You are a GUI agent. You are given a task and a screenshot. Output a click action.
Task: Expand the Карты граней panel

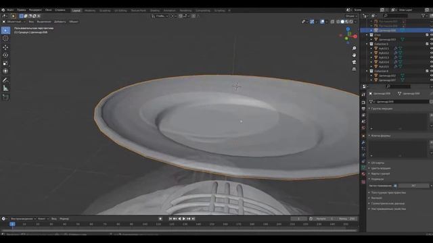[x=380, y=173]
